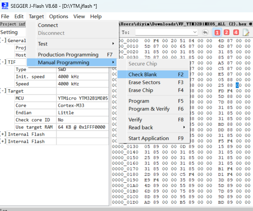Click first byte 05 at row 0000_0130
This screenshot has width=253, height=211.
pyautogui.click(x=147, y=147)
